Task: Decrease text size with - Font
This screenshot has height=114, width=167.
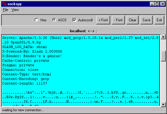Action: click(118, 20)
